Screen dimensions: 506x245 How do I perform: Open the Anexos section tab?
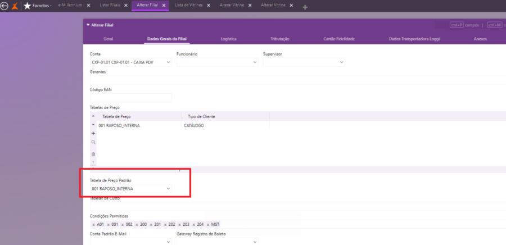[x=480, y=39]
